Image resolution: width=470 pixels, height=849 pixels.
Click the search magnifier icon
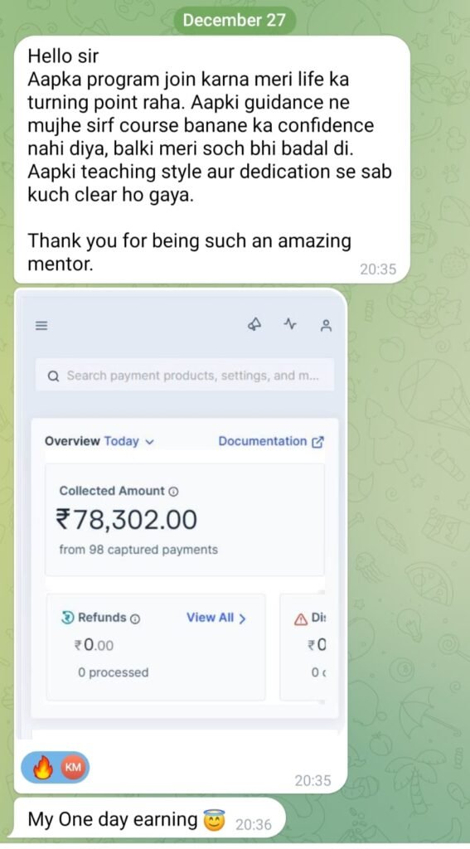53,376
